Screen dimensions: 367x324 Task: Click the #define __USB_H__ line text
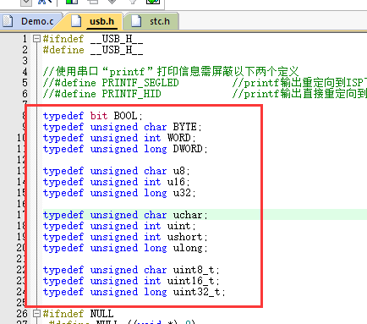[x=93, y=50]
